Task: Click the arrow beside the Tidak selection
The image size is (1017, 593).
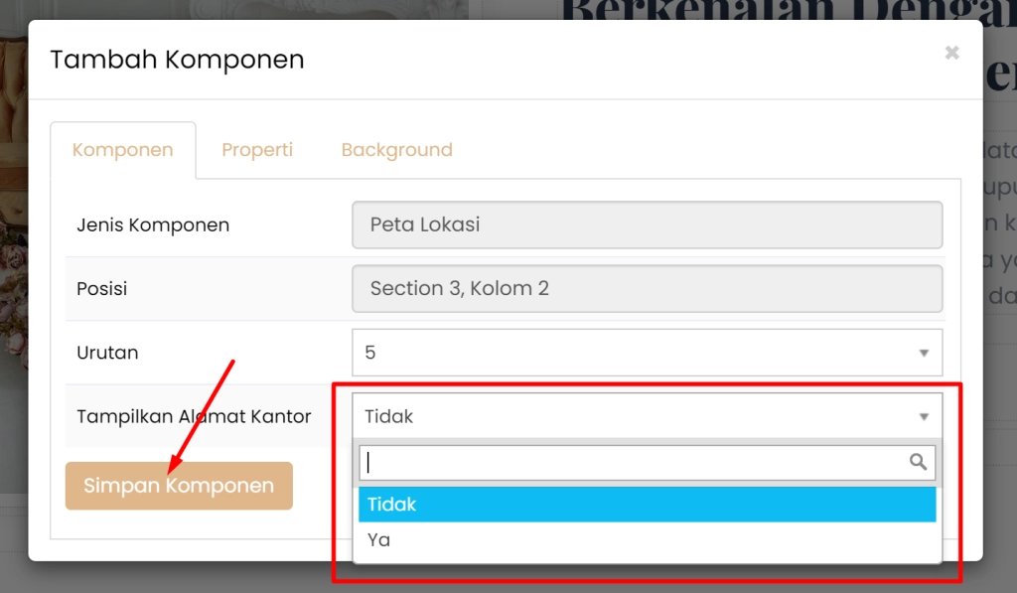Action: point(924,417)
